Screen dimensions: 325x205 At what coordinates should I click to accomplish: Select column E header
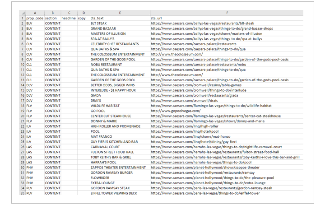120,13
